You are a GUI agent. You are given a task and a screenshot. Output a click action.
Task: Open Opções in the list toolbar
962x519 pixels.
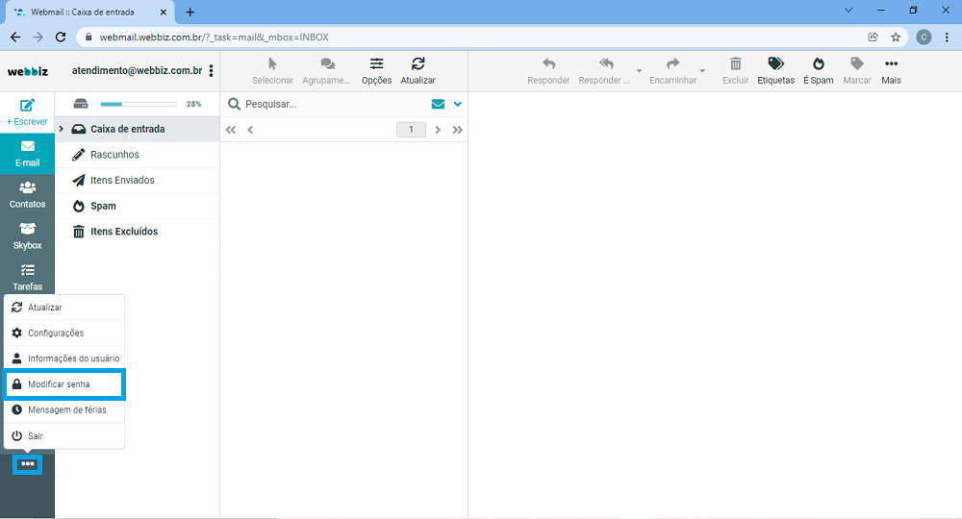click(376, 64)
